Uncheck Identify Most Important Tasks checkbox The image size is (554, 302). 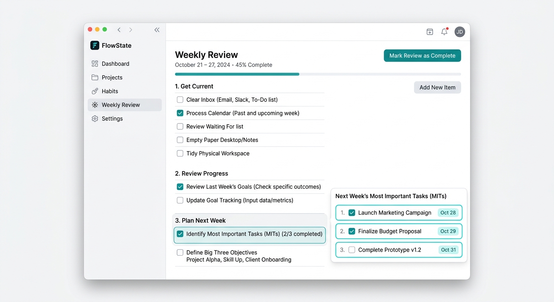click(x=180, y=234)
